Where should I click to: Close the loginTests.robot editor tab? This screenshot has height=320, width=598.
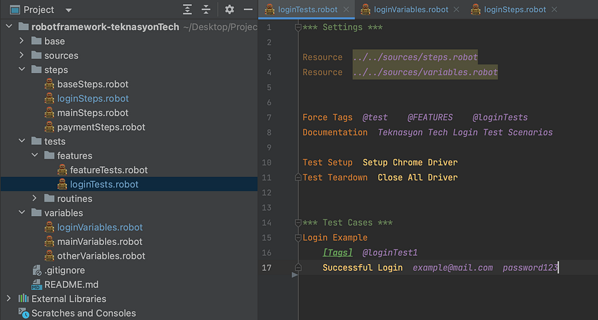346,10
